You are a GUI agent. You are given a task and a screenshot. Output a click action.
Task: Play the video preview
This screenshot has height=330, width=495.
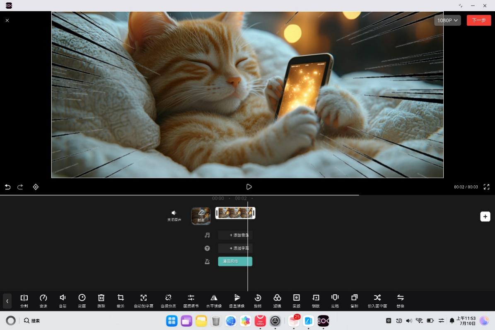(x=249, y=187)
